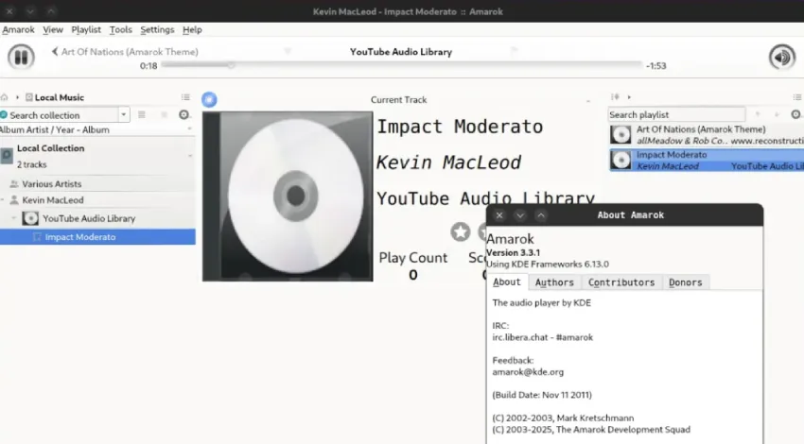This screenshot has height=444, width=804.
Task: Click the Search playlist input field
Action: pos(675,114)
